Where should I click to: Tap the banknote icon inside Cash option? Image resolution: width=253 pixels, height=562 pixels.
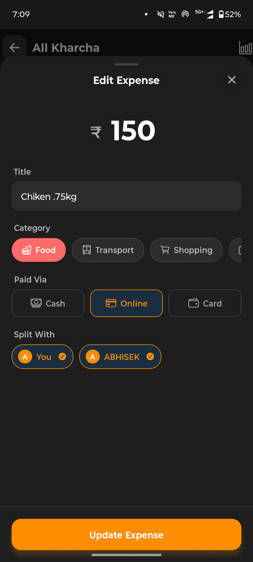[36, 303]
